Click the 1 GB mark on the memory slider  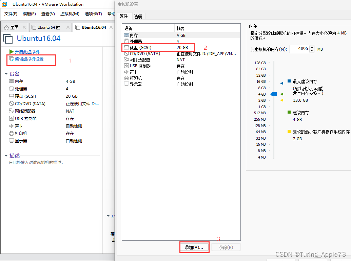[x=262, y=107]
